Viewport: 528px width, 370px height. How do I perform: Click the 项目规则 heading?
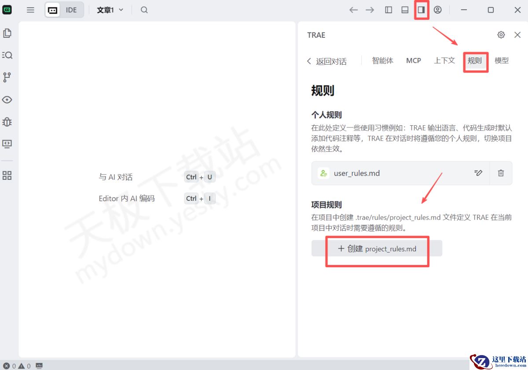tap(326, 205)
